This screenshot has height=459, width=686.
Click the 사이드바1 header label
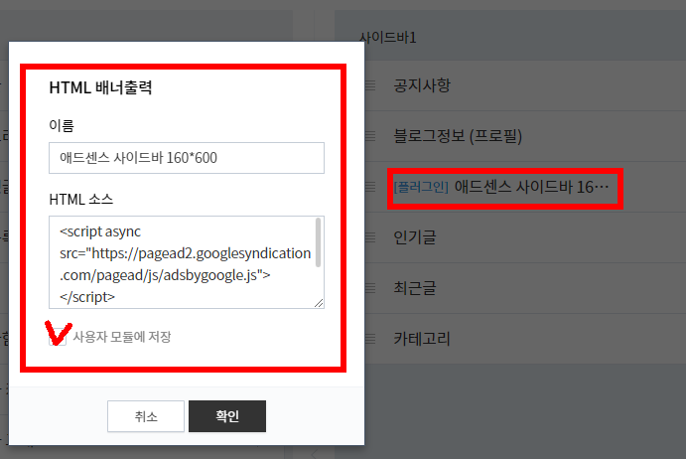[388, 37]
